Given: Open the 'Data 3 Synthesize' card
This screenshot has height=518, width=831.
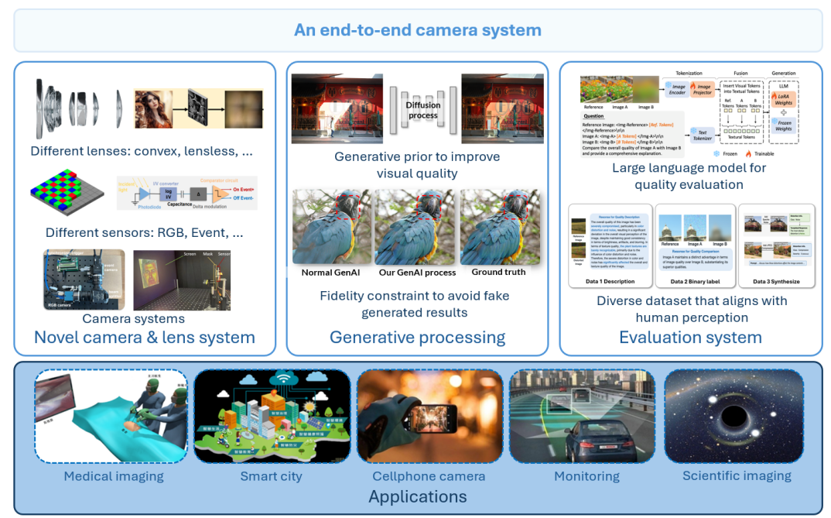Looking at the screenshot, I should [776, 246].
